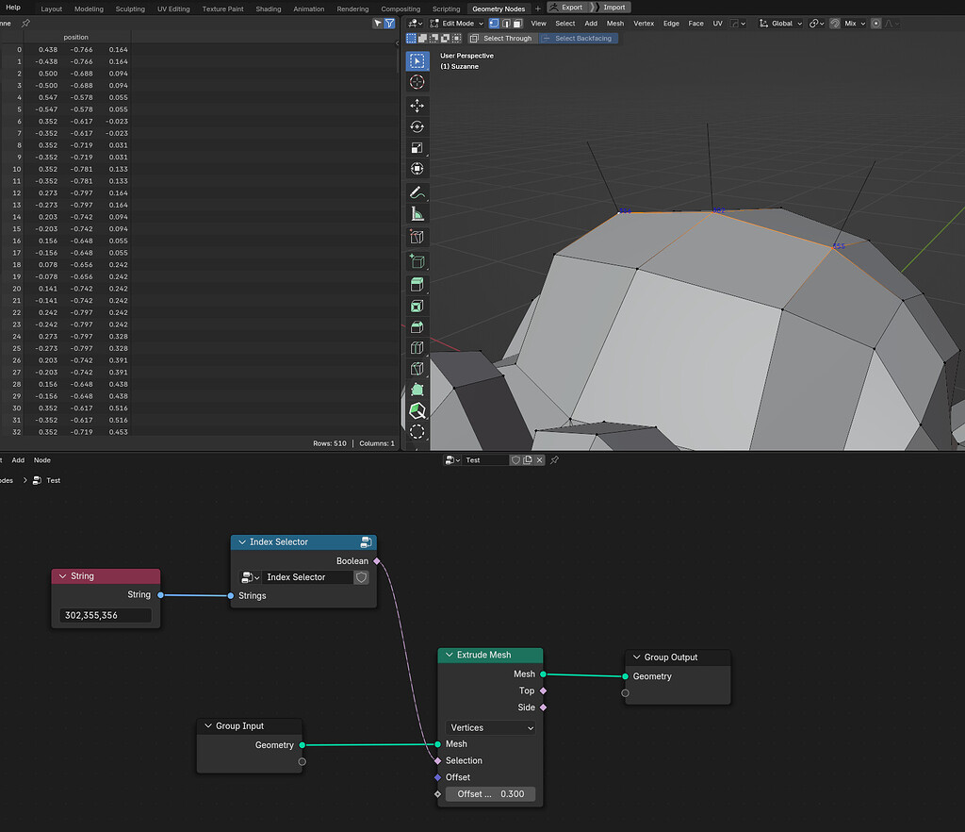Click the Test node group name field

(x=485, y=460)
